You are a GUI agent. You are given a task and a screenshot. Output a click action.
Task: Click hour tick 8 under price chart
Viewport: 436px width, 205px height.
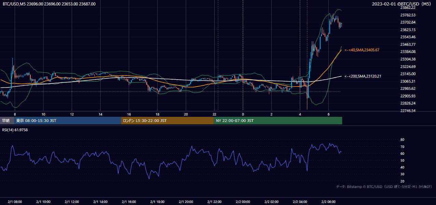click(x=15, y=114)
